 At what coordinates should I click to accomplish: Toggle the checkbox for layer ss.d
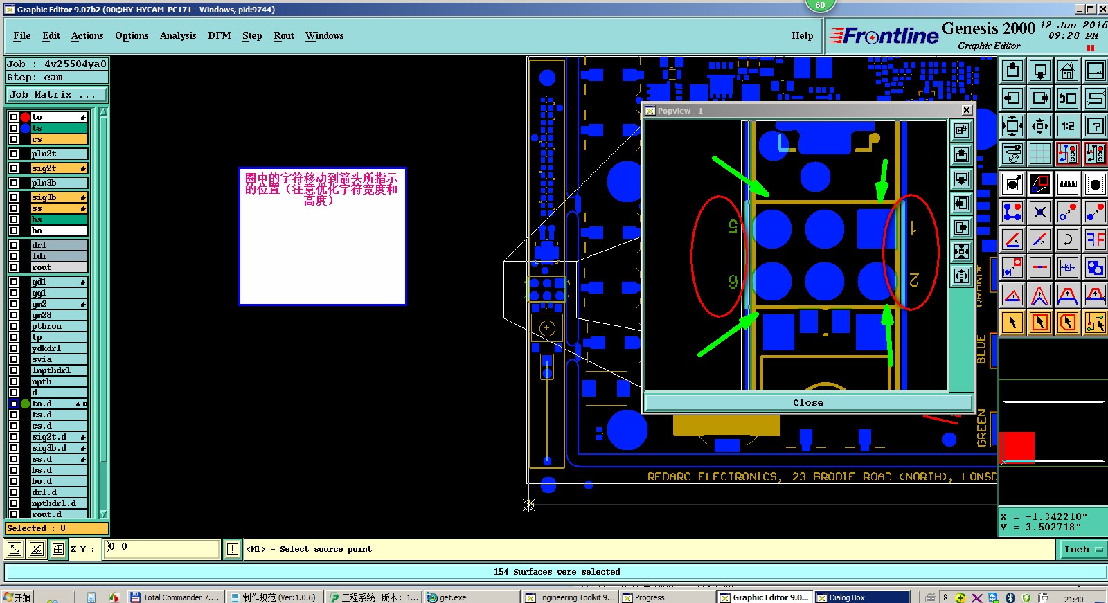click(14, 459)
